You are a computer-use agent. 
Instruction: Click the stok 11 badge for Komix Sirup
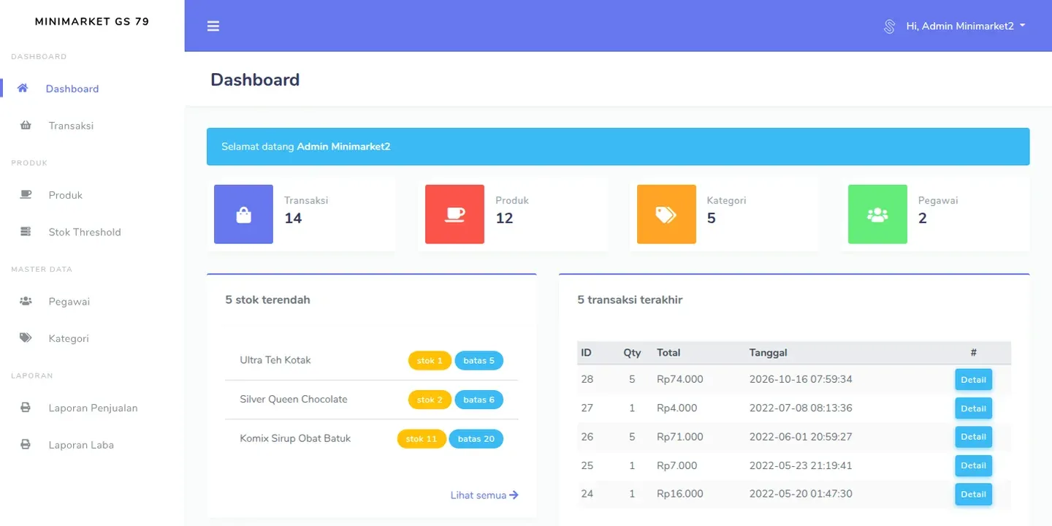[x=422, y=438]
